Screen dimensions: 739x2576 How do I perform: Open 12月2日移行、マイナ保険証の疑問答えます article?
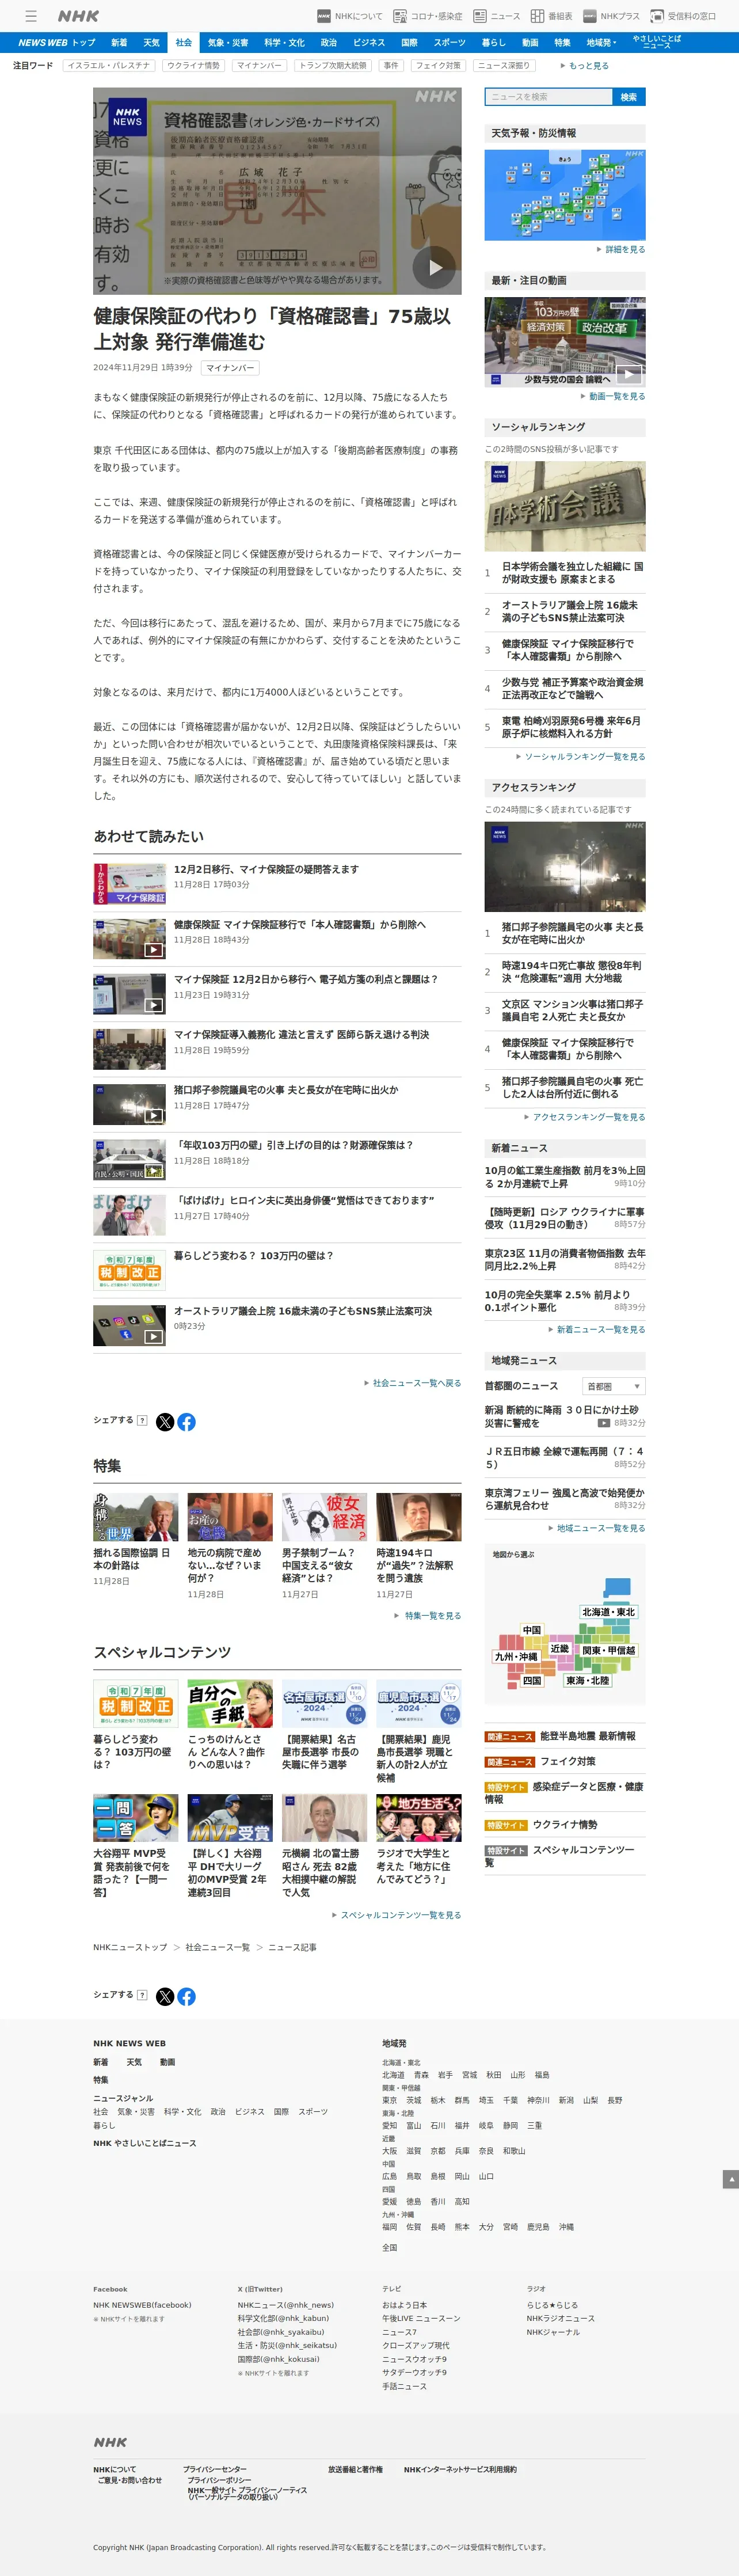(266, 870)
